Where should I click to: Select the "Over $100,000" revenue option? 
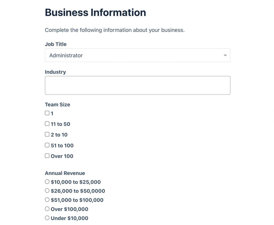(47, 209)
